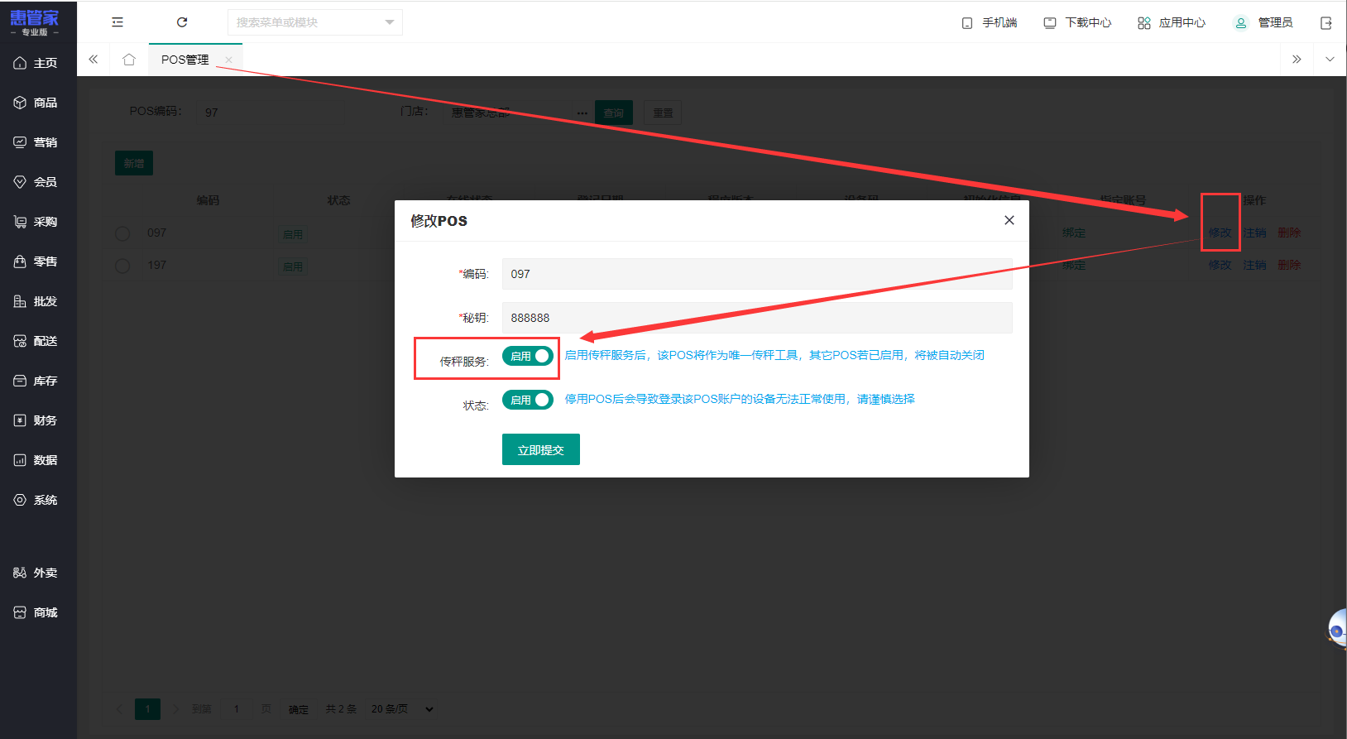
Task: Click the 查询 search button
Action: (x=614, y=113)
